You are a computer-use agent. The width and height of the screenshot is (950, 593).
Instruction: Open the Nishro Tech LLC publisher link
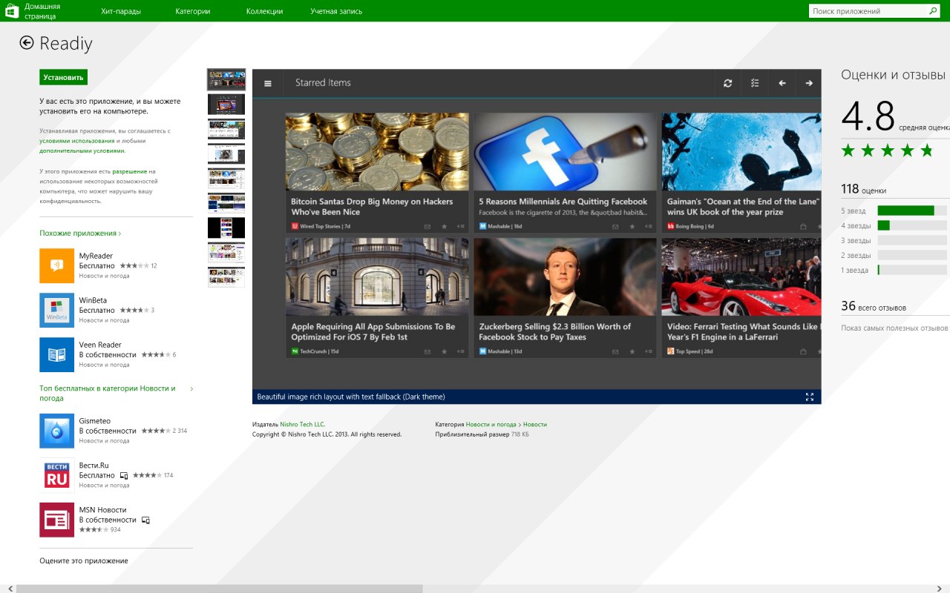pos(303,425)
